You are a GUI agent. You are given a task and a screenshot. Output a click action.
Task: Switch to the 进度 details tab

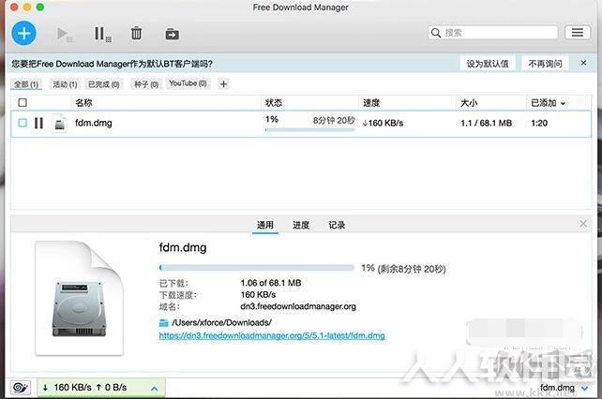[x=301, y=225]
